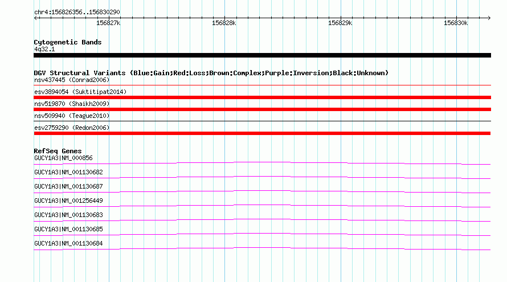Open transcript GUCY1A3|NM_001256449
Viewport: 507px width, 282px height.
(x=68, y=201)
